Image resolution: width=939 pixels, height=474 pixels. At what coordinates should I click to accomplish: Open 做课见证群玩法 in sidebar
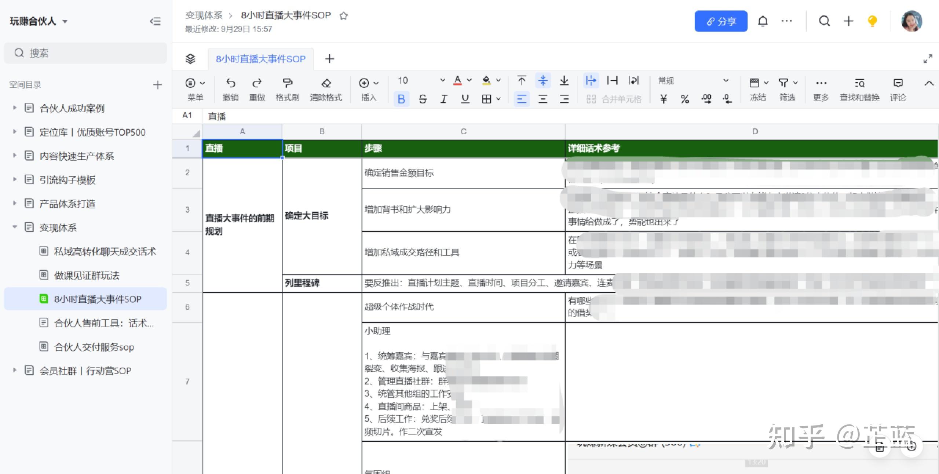point(87,276)
